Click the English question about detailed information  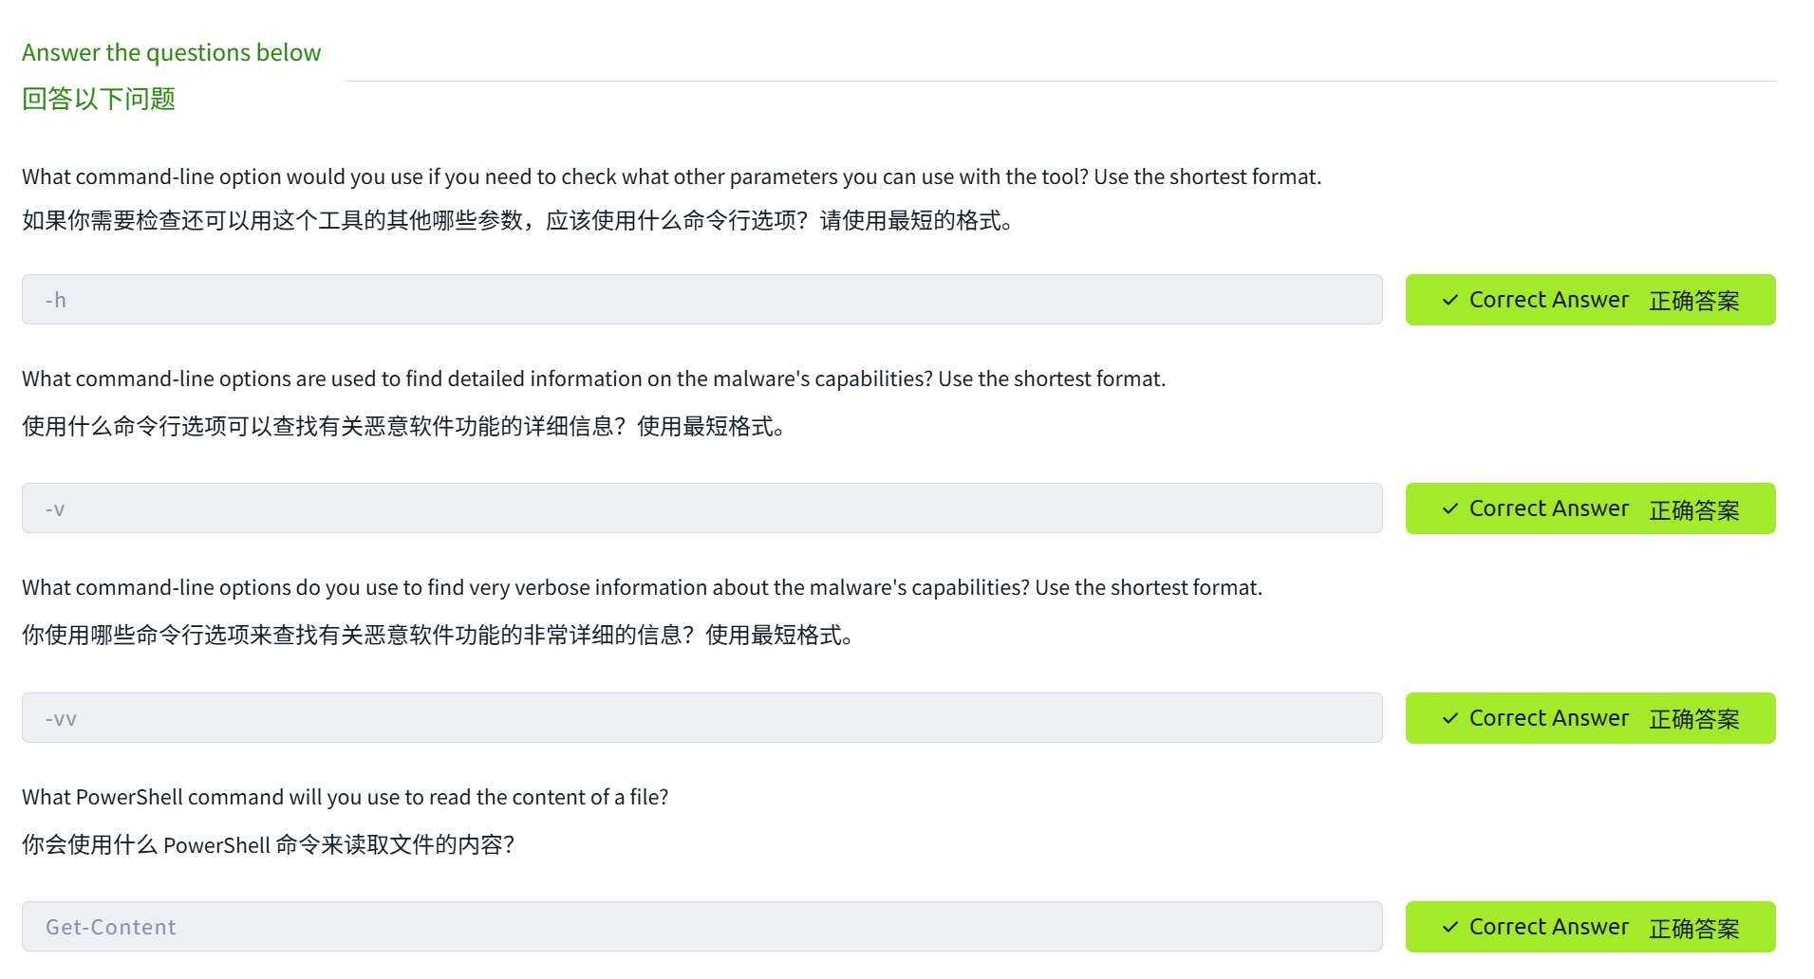coord(593,379)
